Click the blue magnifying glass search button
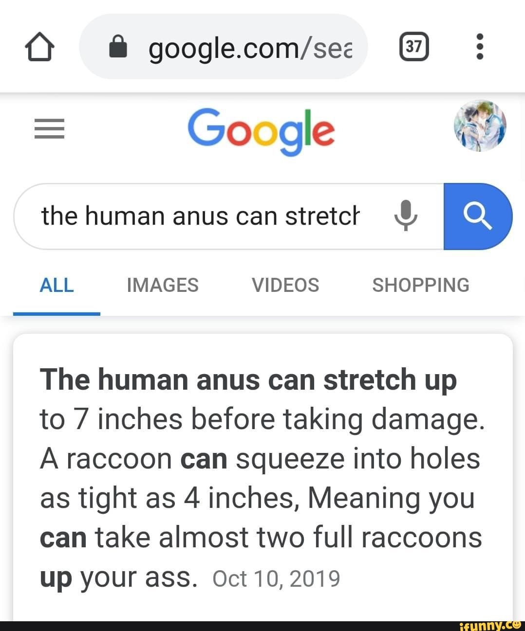The height and width of the screenshot is (631, 525). 478,216
